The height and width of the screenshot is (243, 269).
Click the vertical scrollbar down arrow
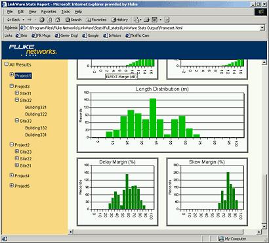(x=264, y=227)
